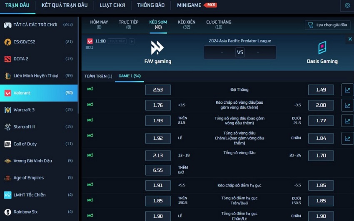Select DƯỚI 21.5 odds 1.77
Screen dimensions: 354x221
point(321,121)
